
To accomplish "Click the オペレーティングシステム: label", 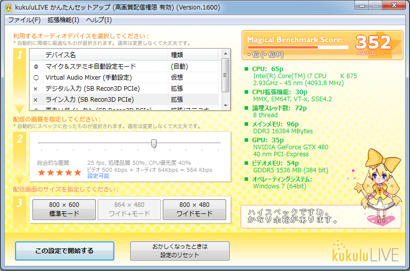I will (x=282, y=179).
